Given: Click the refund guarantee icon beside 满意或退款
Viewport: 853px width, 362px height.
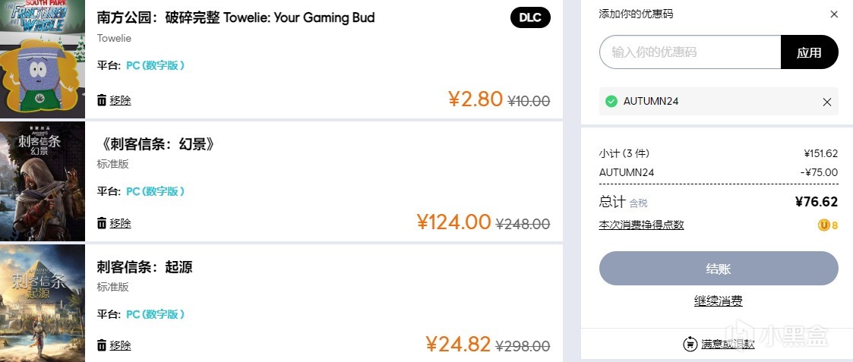Looking at the screenshot, I should tap(690, 344).
